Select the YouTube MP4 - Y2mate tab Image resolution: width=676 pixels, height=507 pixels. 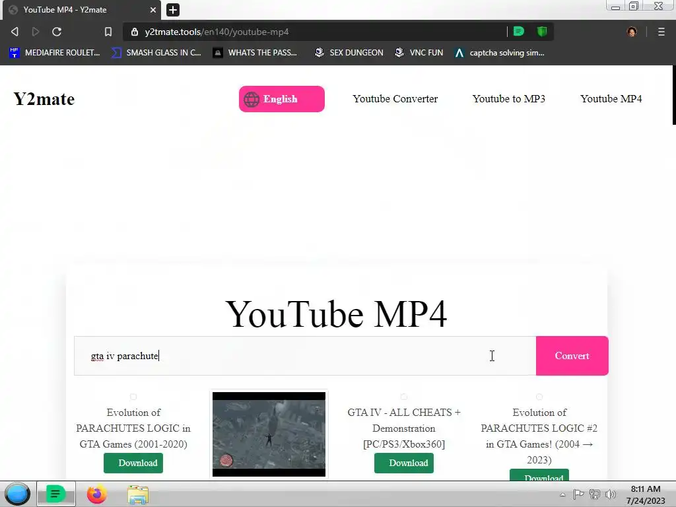point(82,9)
